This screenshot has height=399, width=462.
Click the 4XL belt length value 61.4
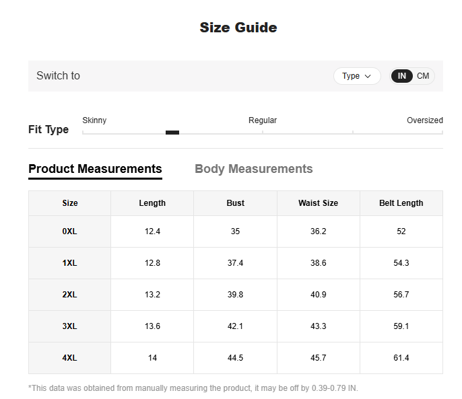point(401,358)
